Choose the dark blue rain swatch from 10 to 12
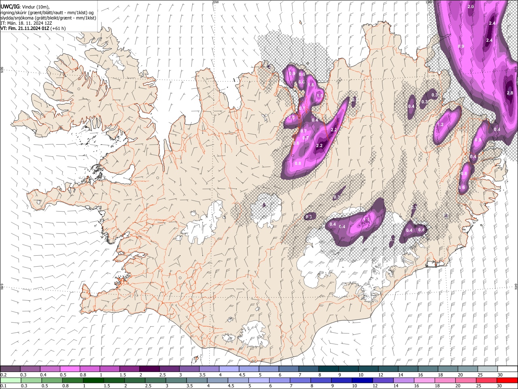 [x=363, y=380]
